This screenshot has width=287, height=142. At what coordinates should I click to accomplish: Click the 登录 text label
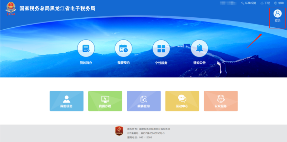[278, 21]
